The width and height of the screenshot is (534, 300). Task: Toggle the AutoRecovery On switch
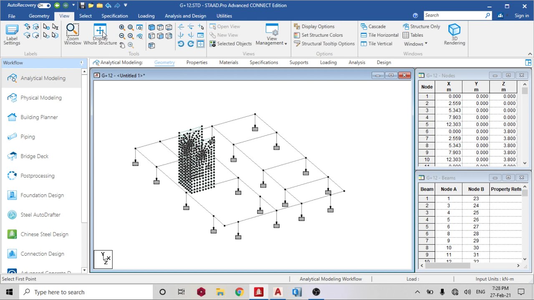[44, 5]
